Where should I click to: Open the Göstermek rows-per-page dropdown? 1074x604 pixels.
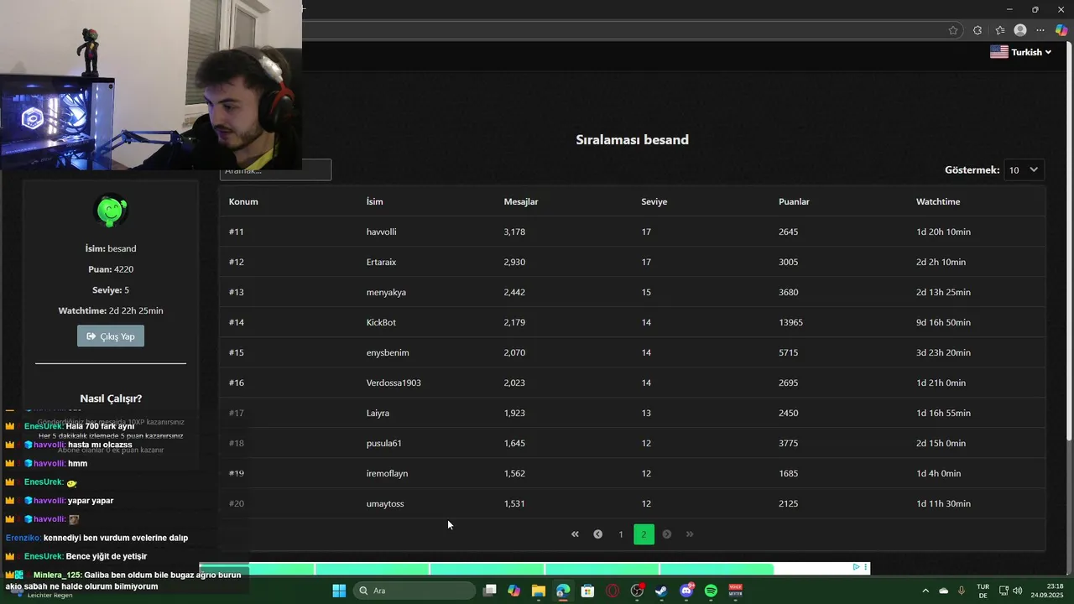tap(1024, 170)
